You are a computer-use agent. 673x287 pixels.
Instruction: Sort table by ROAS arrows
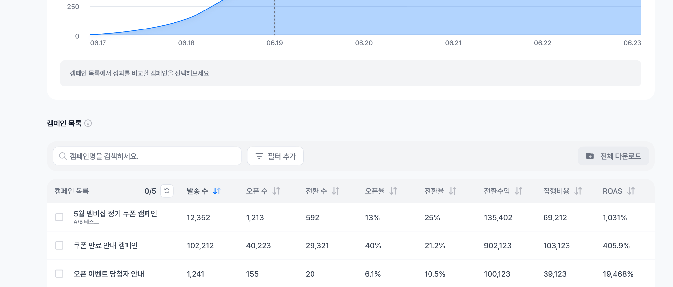pos(631,191)
